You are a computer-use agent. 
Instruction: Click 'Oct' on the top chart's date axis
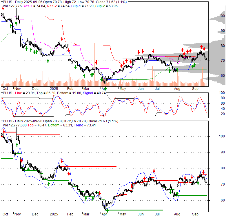point(5,88)
